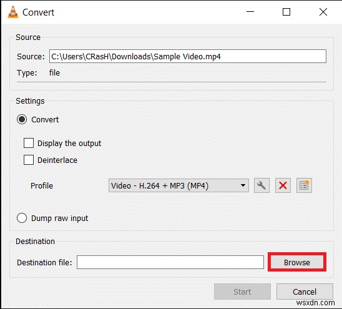The height and width of the screenshot is (309, 342).
Task: Click the VLC cone icon in title bar
Action: click(13, 12)
